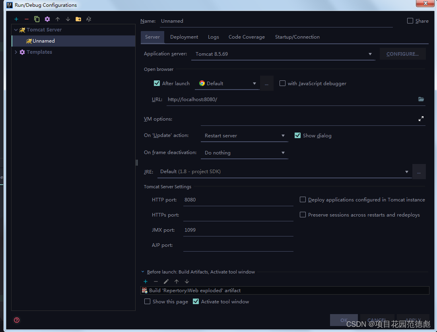Click the VM options field
The height and width of the screenshot is (332, 437).
click(x=309, y=119)
